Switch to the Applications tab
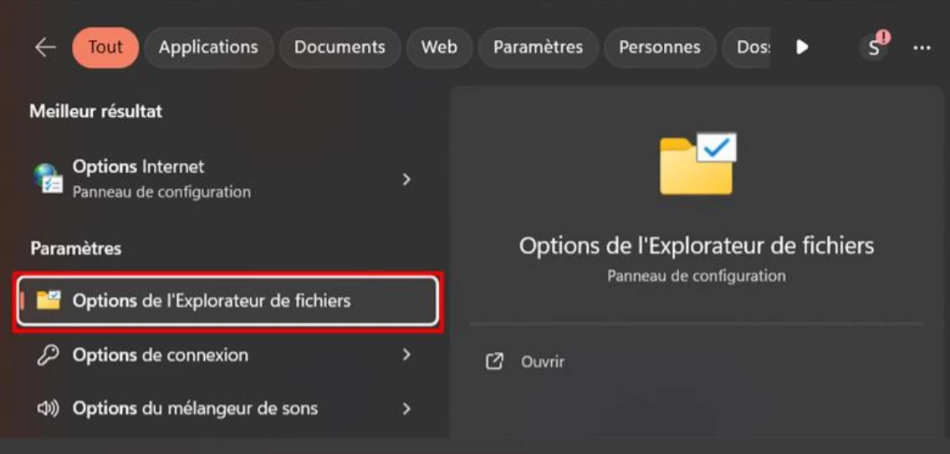Image resolution: width=950 pixels, height=454 pixels. (x=208, y=48)
